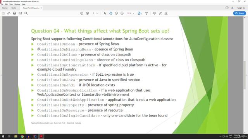Click the Save file icon
This screenshot has width=248, height=139.
tap(3, 14)
